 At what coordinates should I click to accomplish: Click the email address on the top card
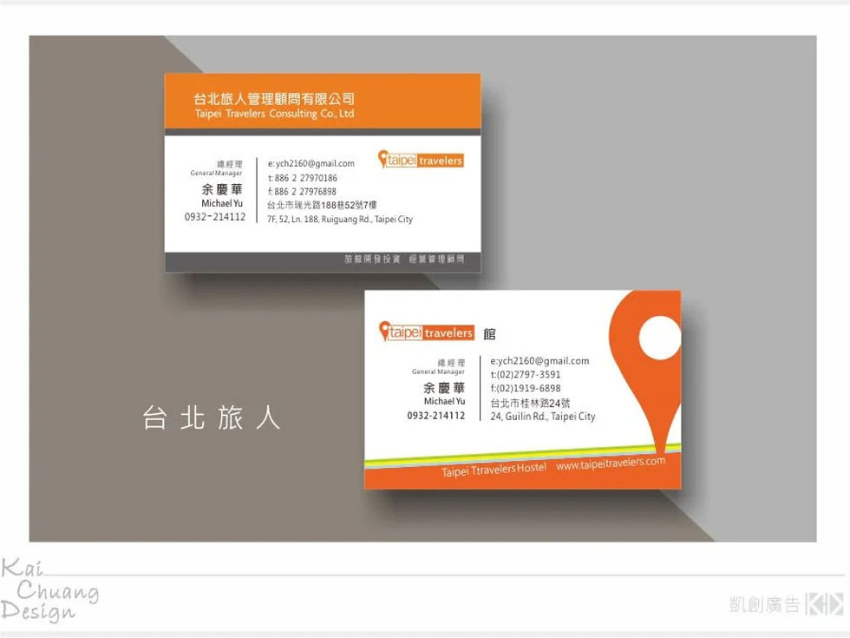(311, 163)
